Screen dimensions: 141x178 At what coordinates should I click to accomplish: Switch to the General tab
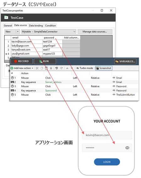tap(8, 25)
